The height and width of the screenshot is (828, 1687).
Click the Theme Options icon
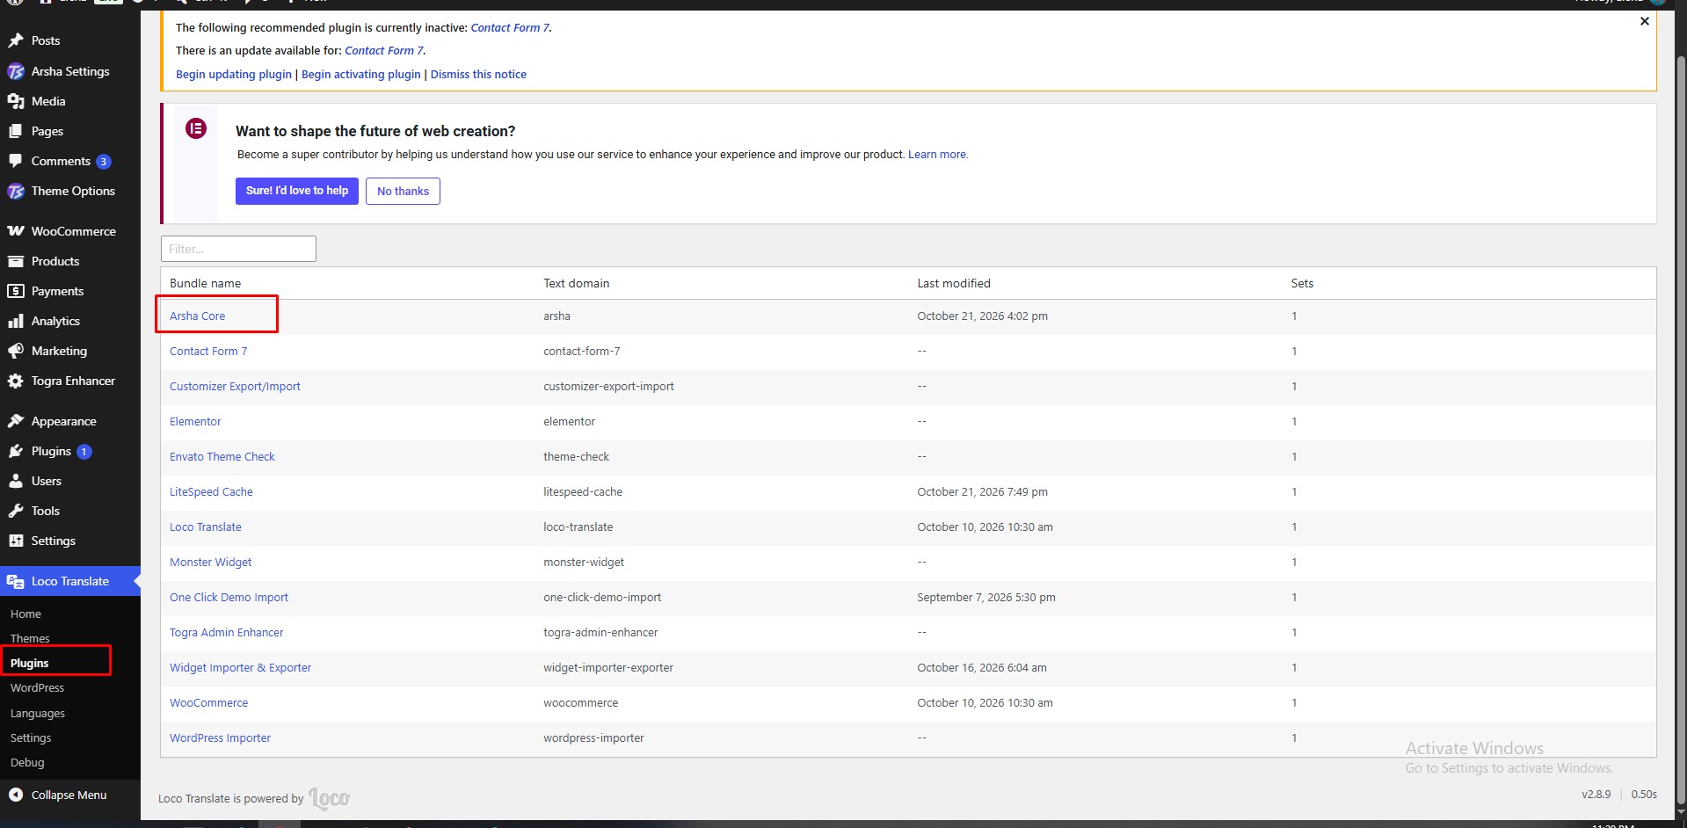coord(16,191)
